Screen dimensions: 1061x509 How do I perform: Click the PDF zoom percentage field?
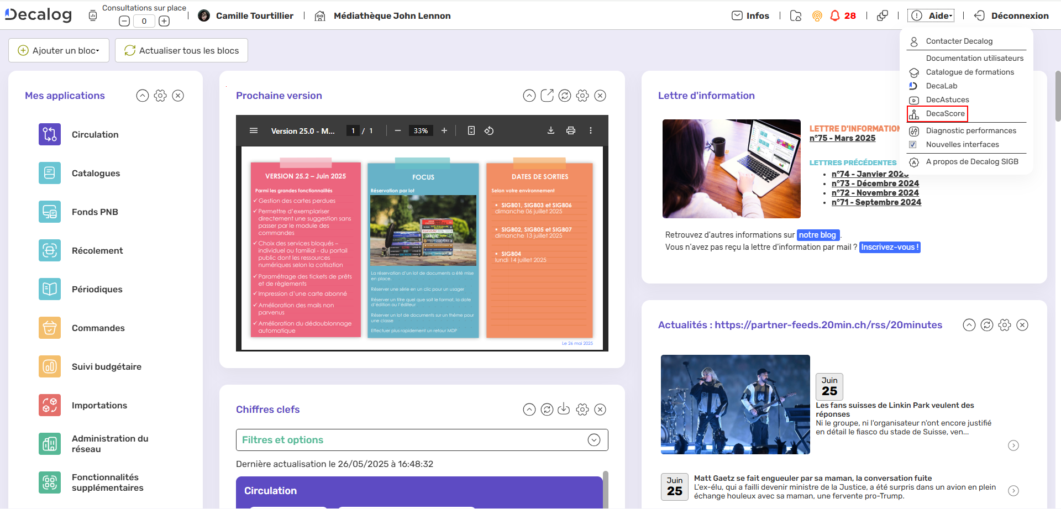click(x=421, y=131)
